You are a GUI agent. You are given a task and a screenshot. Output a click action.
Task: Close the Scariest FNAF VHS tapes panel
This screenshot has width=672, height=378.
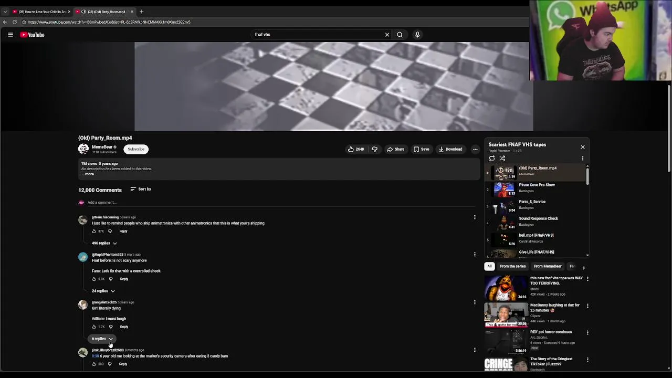click(x=583, y=147)
